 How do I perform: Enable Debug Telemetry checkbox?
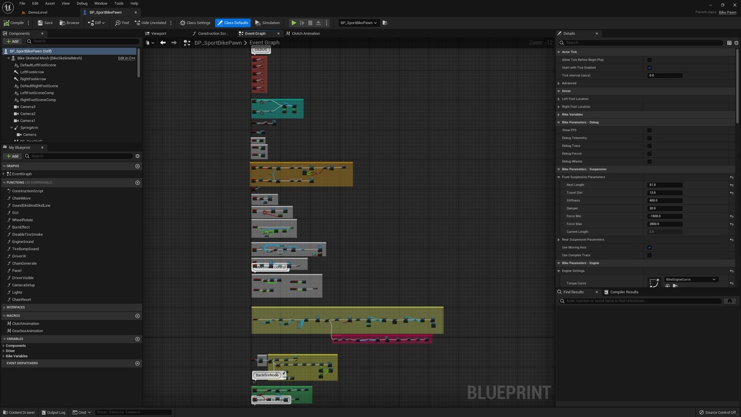pyautogui.click(x=649, y=138)
